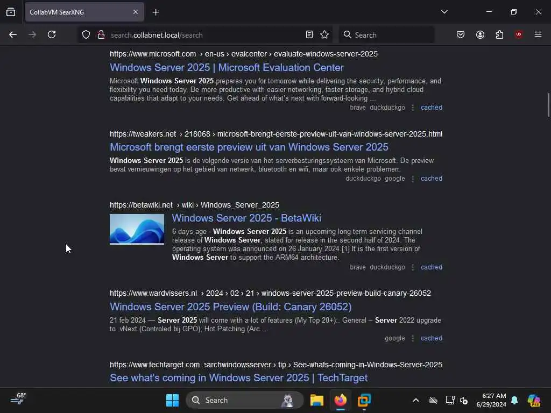The width and height of the screenshot is (551, 413).
Task: Open Firefox account icon
Action: [480, 34]
